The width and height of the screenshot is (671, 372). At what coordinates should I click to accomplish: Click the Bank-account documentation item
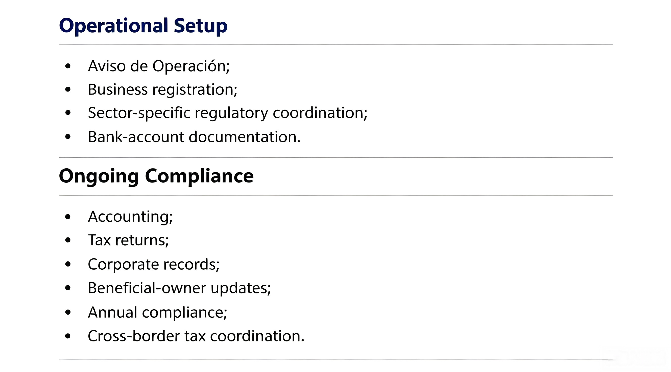coord(194,137)
